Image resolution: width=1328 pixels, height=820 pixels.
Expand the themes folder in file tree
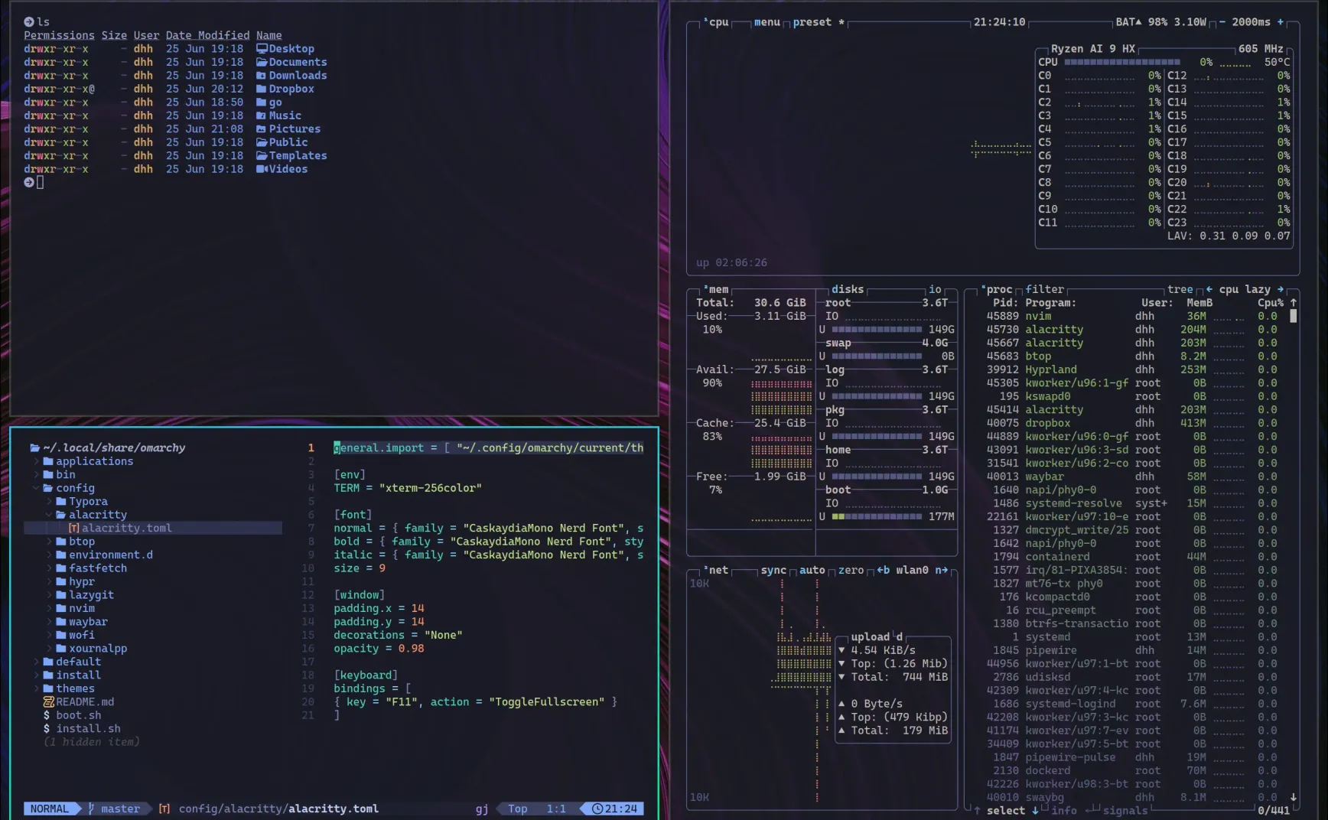(x=36, y=688)
